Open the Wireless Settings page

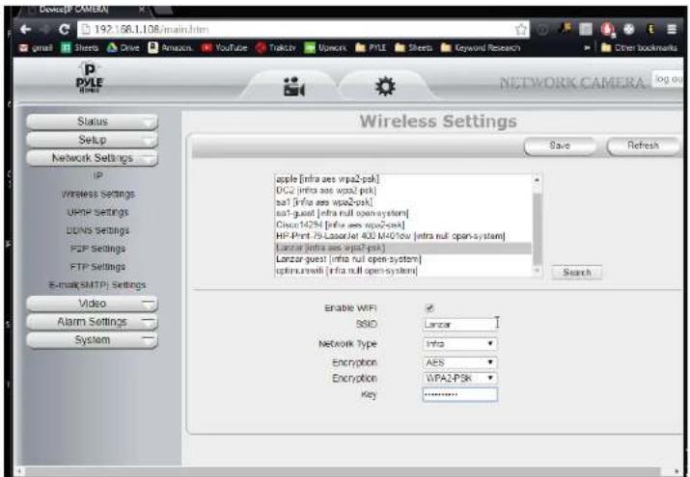tap(97, 194)
